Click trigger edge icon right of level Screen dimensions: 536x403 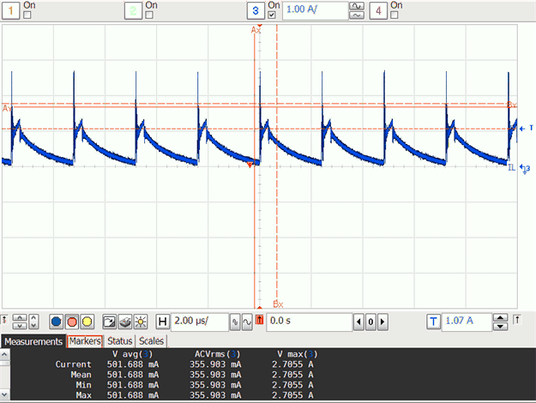click(517, 321)
